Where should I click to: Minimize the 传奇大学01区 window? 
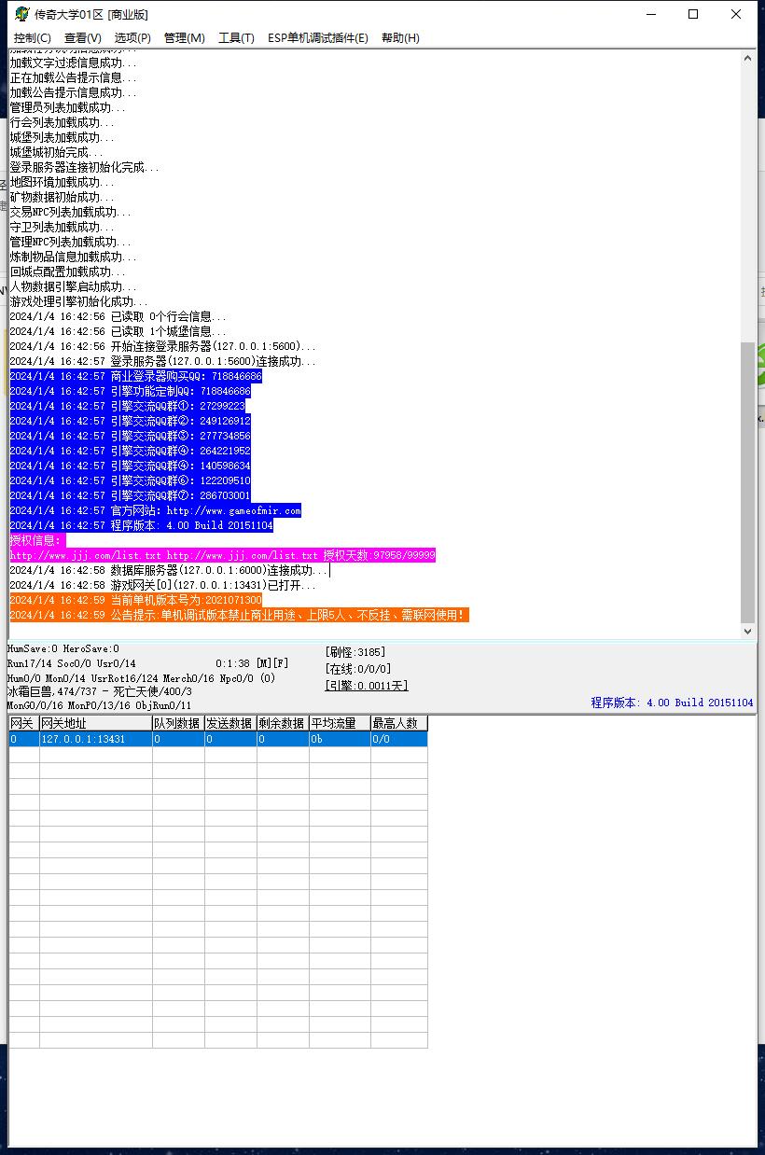(650, 14)
